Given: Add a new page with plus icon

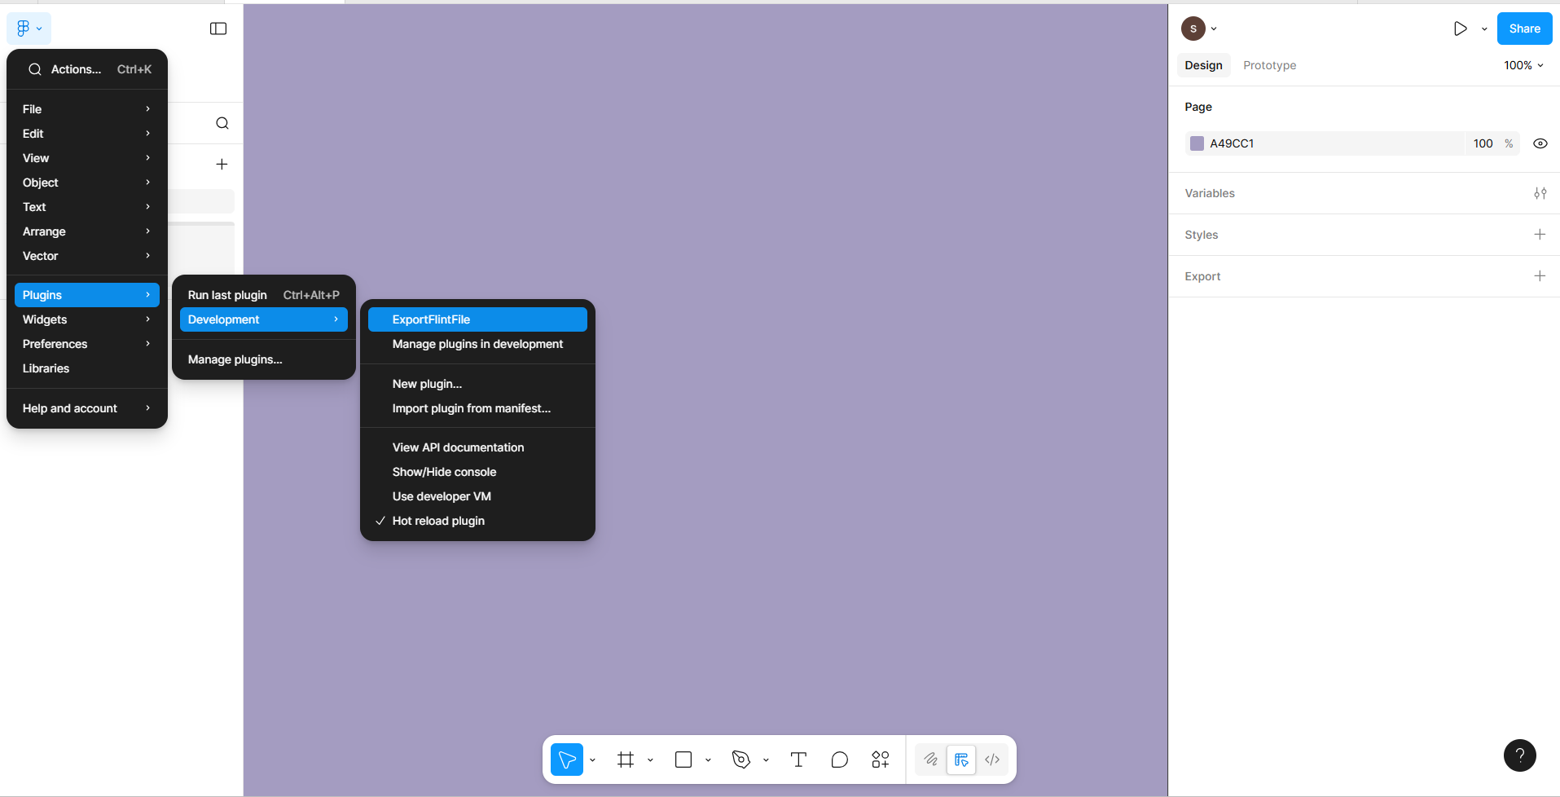Looking at the screenshot, I should [222, 164].
